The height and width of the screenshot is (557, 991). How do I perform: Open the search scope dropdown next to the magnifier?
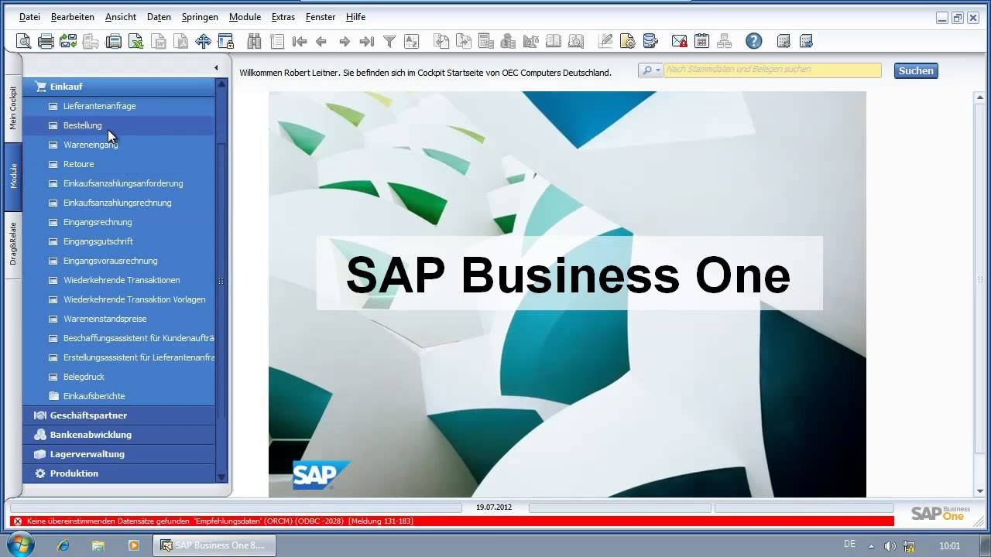pyautogui.click(x=659, y=70)
